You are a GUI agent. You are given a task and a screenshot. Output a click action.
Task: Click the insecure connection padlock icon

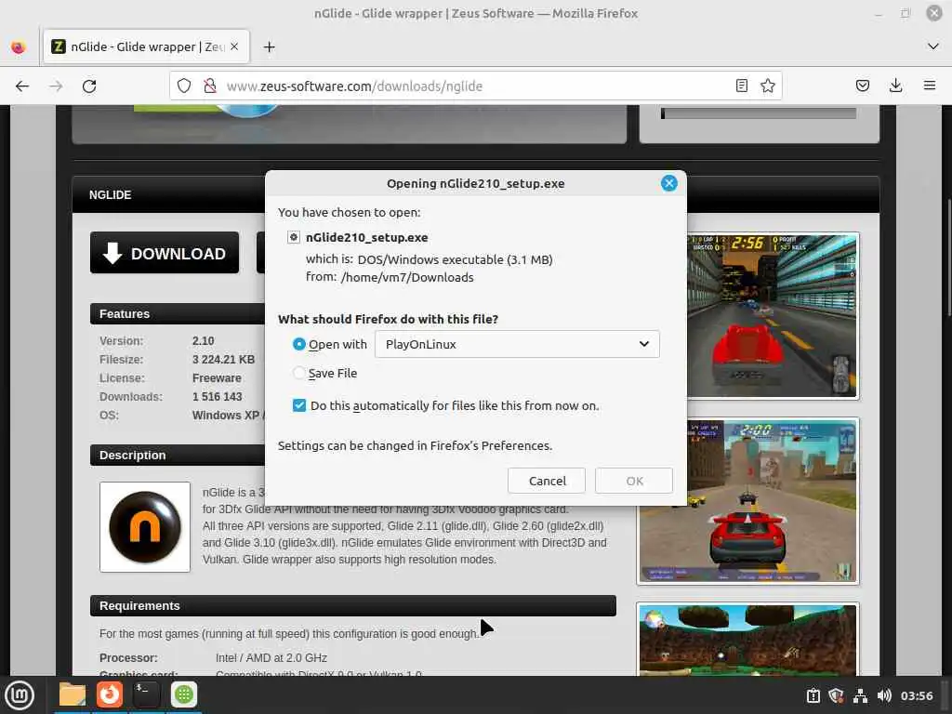click(210, 86)
